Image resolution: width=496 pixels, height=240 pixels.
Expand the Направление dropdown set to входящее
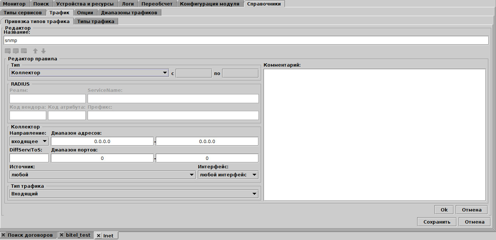coord(29,141)
